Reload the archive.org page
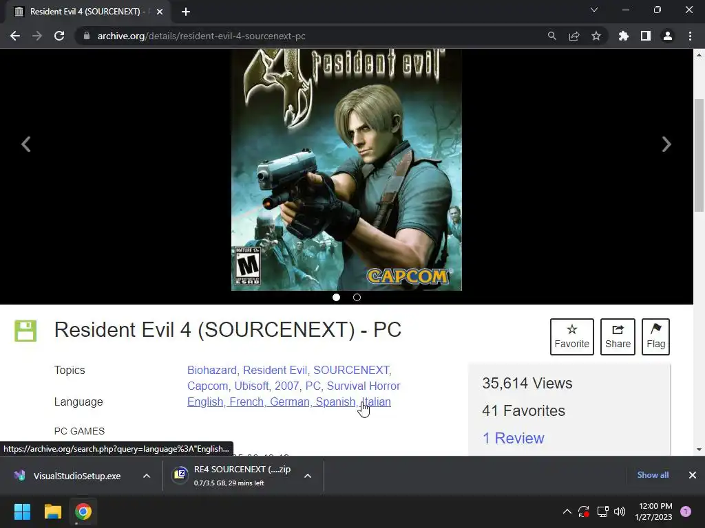 tap(59, 36)
